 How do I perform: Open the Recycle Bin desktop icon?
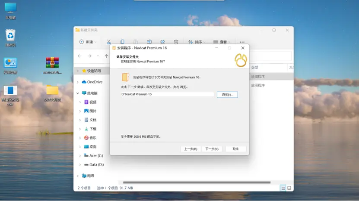pyautogui.click(x=10, y=36)
